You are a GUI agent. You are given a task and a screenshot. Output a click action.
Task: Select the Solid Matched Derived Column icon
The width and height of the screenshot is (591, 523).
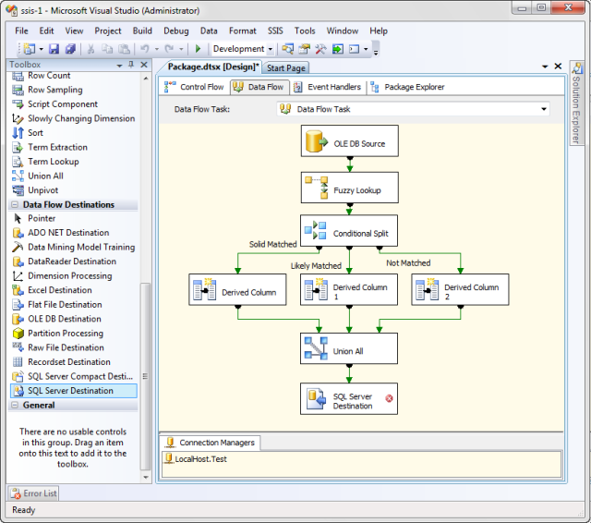pos(204,289)
